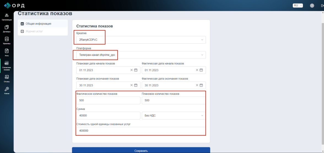The image size is (324, 153).
Task: Open calendar for planned start date
Action: 136,70
